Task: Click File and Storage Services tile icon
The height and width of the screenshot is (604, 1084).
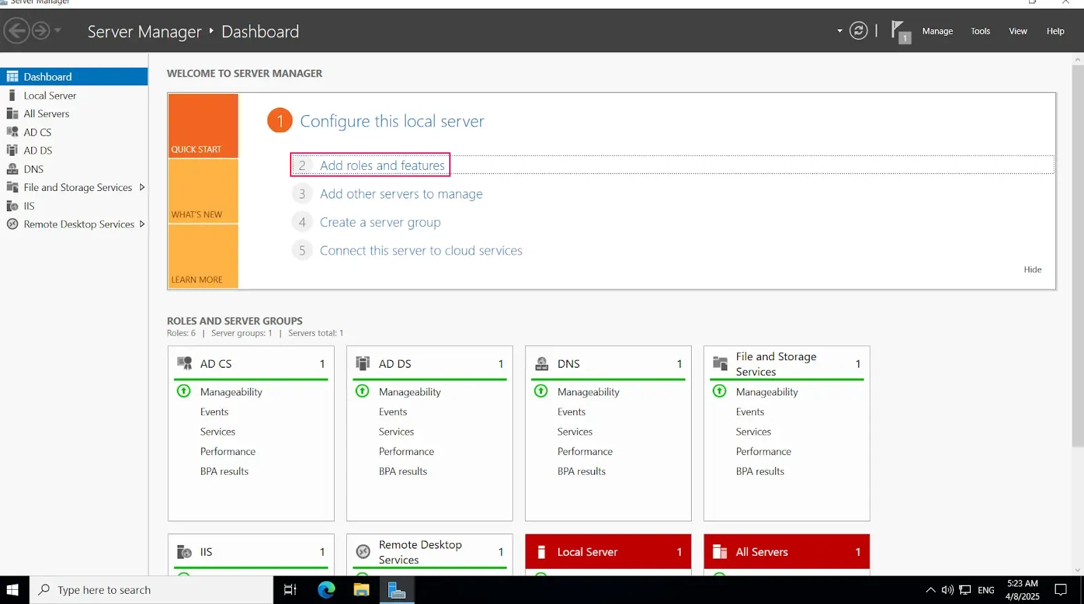Action: (720, 364)
